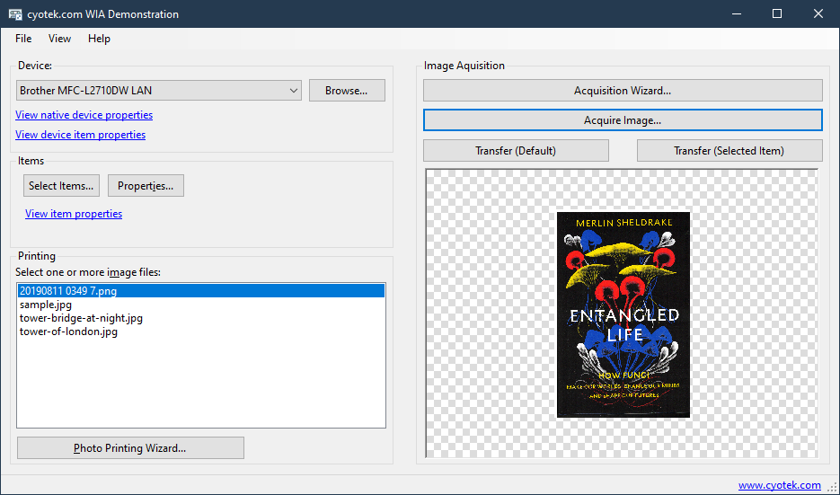Open the Help menu
Screen dimensions: 840x495
tap(99, 39)
